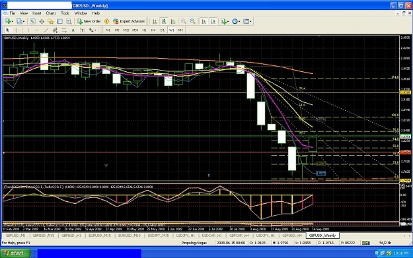Open the Tools menu
This screenshot has height=258, width=413.
(65, 13)
